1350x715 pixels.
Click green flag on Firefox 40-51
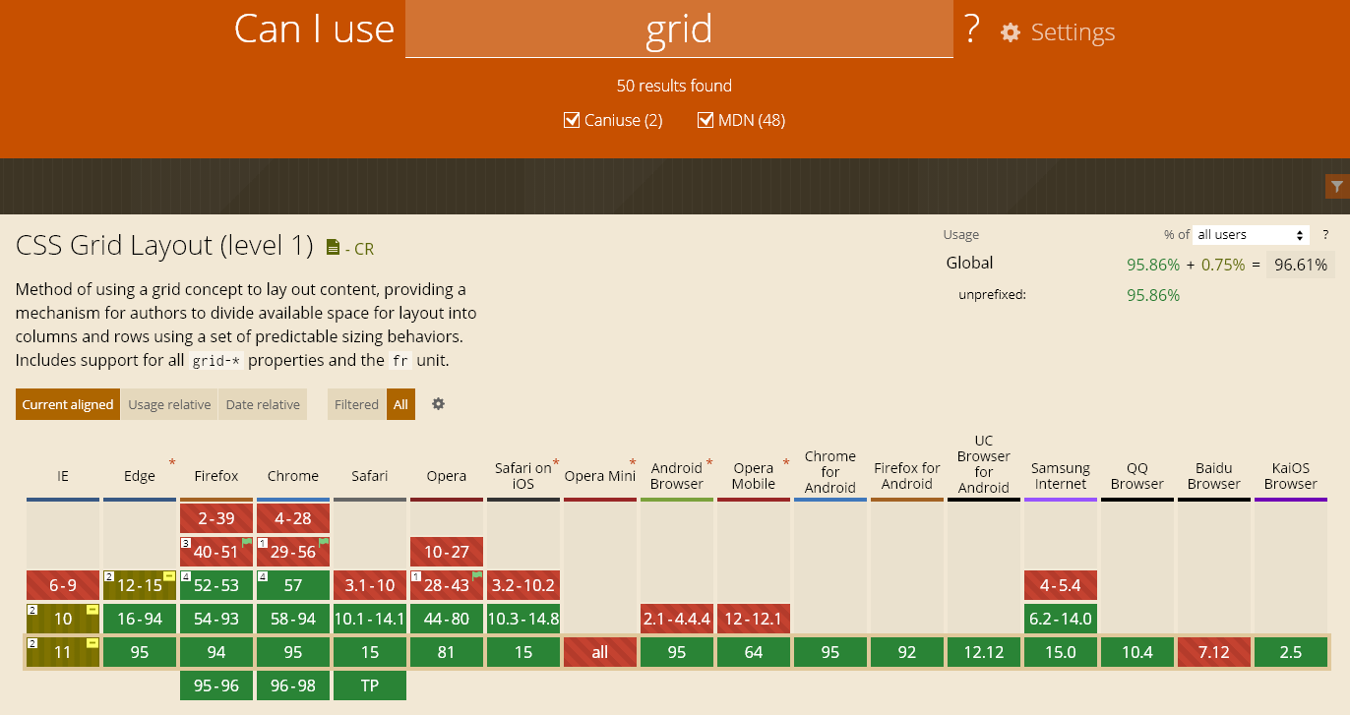pyautogui.click(x=247, y=543)
